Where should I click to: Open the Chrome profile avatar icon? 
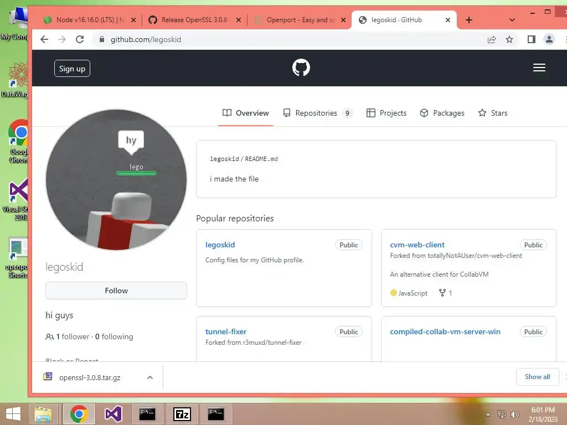coord(549,39)
